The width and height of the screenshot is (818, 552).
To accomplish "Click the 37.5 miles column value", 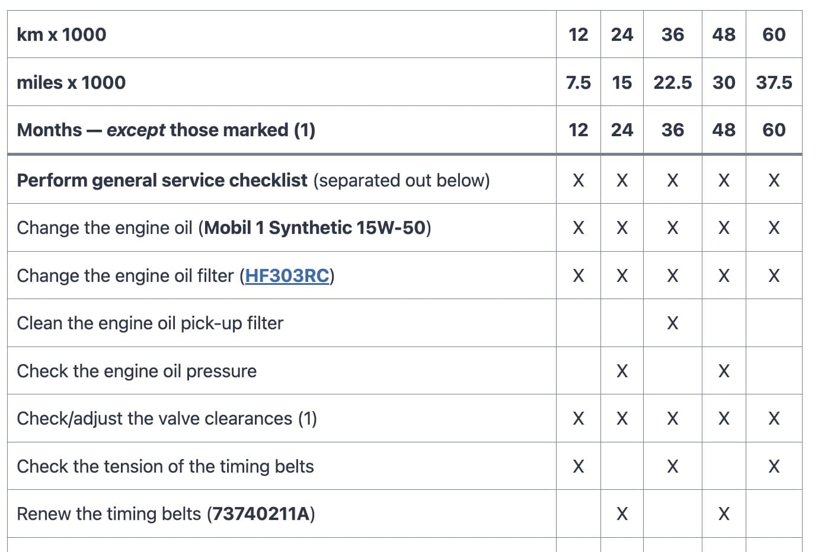I will (x=774, y=82).
